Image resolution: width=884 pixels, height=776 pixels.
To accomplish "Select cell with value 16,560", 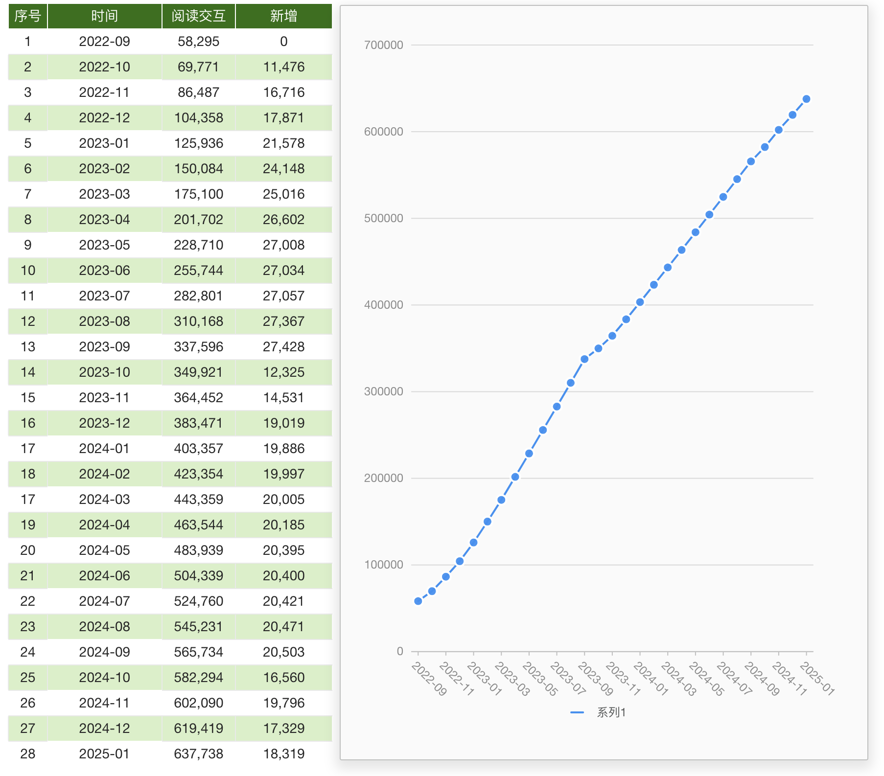I will (284, 678).
